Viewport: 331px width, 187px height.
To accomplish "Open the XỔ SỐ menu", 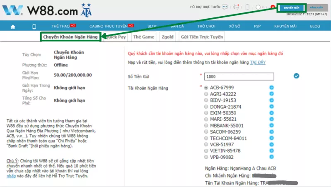I will pyautogui.click(x=234, y=26).
